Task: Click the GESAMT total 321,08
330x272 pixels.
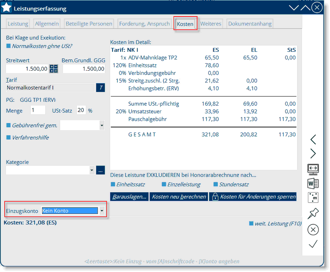Action: click(210, 134)
